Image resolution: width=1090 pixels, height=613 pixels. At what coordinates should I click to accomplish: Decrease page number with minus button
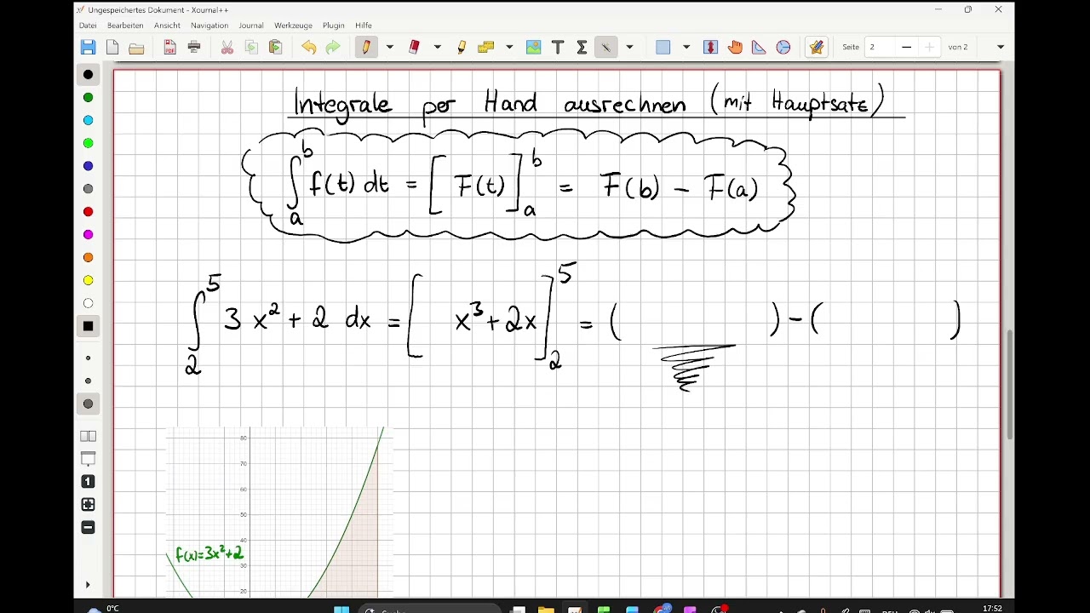(x=906, y=48)
